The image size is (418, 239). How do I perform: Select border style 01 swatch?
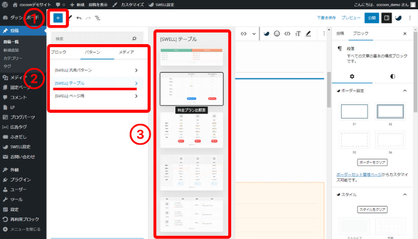coord(354,112)
